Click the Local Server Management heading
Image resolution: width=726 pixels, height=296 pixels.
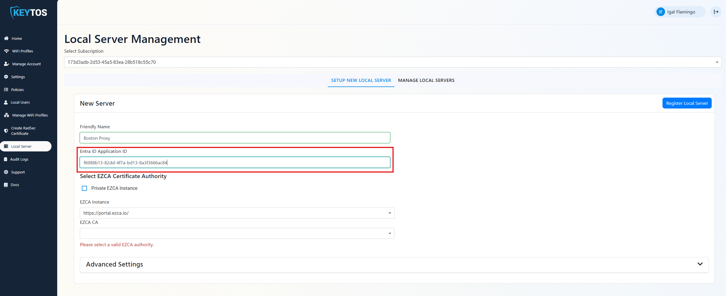(x=132, y=39)
